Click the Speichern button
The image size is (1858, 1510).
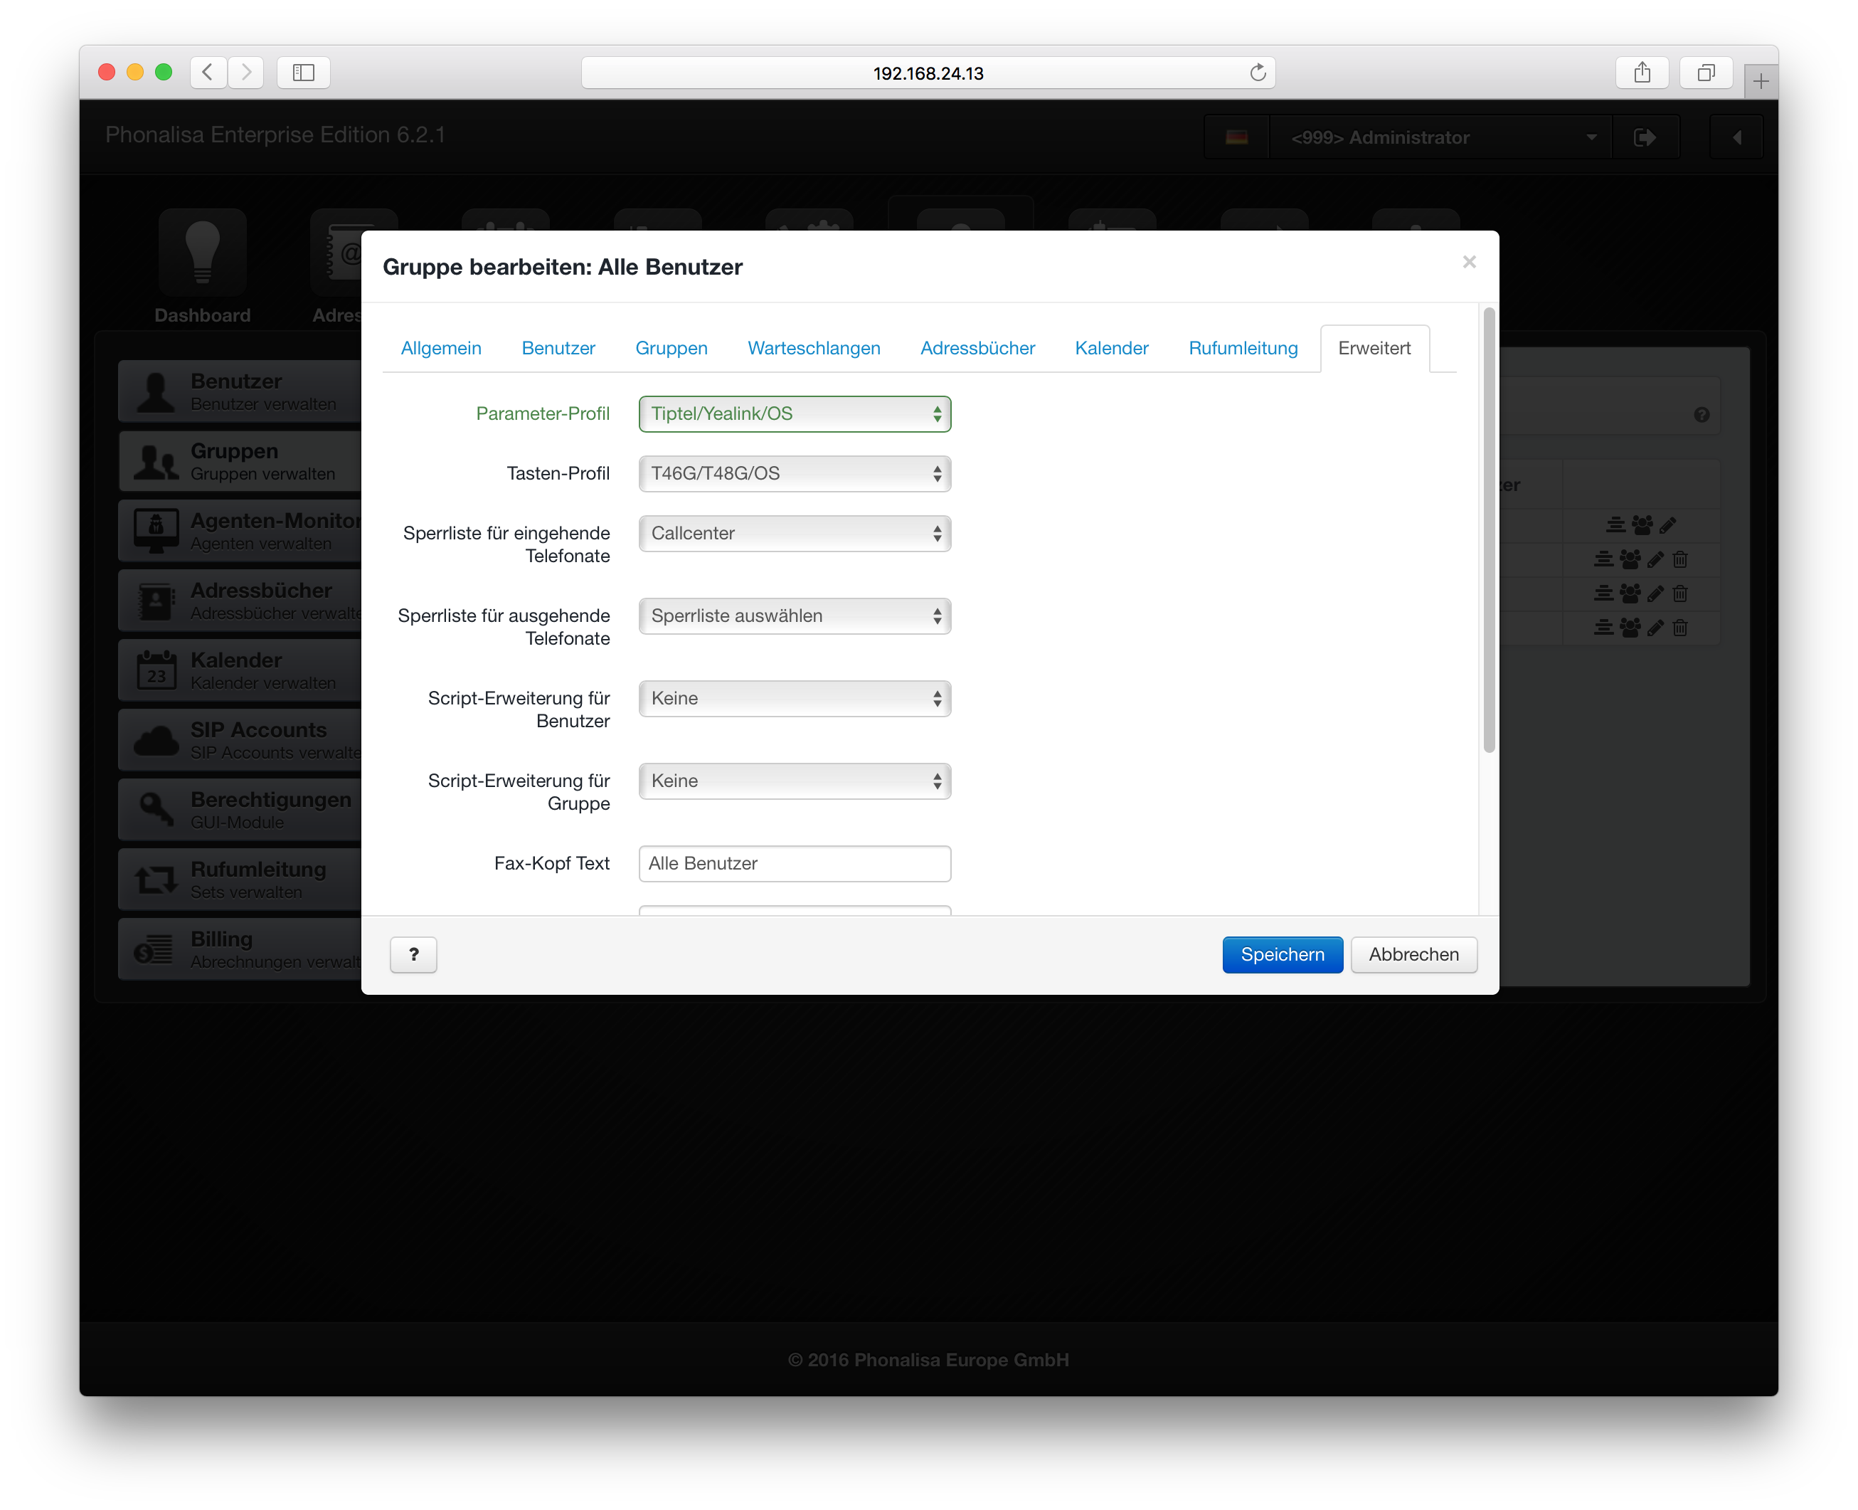click(1282, 955)
